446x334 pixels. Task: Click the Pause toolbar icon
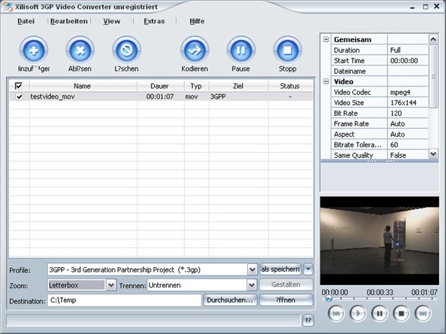coord(241,50)
